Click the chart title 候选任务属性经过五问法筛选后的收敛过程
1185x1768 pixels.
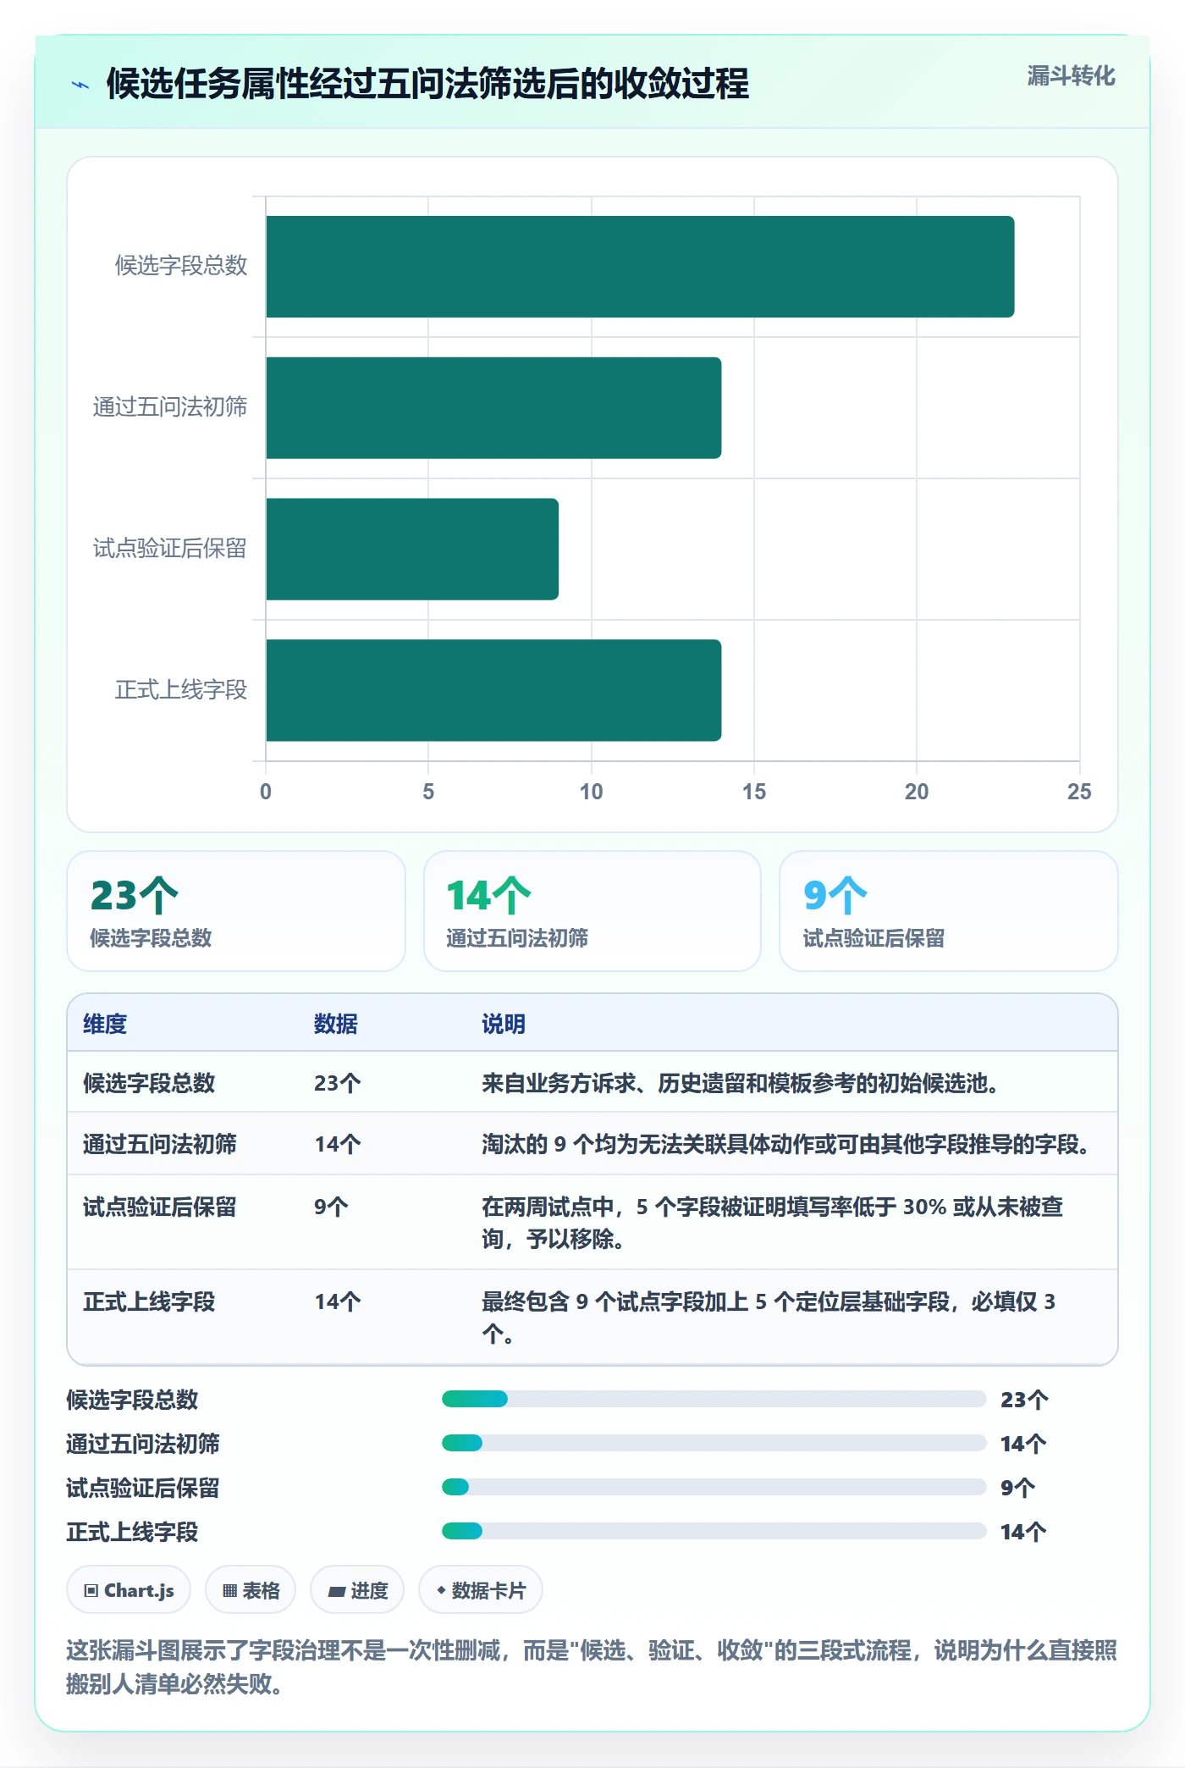[427, 84]
